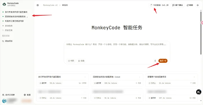This screenshot has height=105, width=203.
Task: Click 运行中 status on 207.3m tokens card
Action: tap(152, 98)
